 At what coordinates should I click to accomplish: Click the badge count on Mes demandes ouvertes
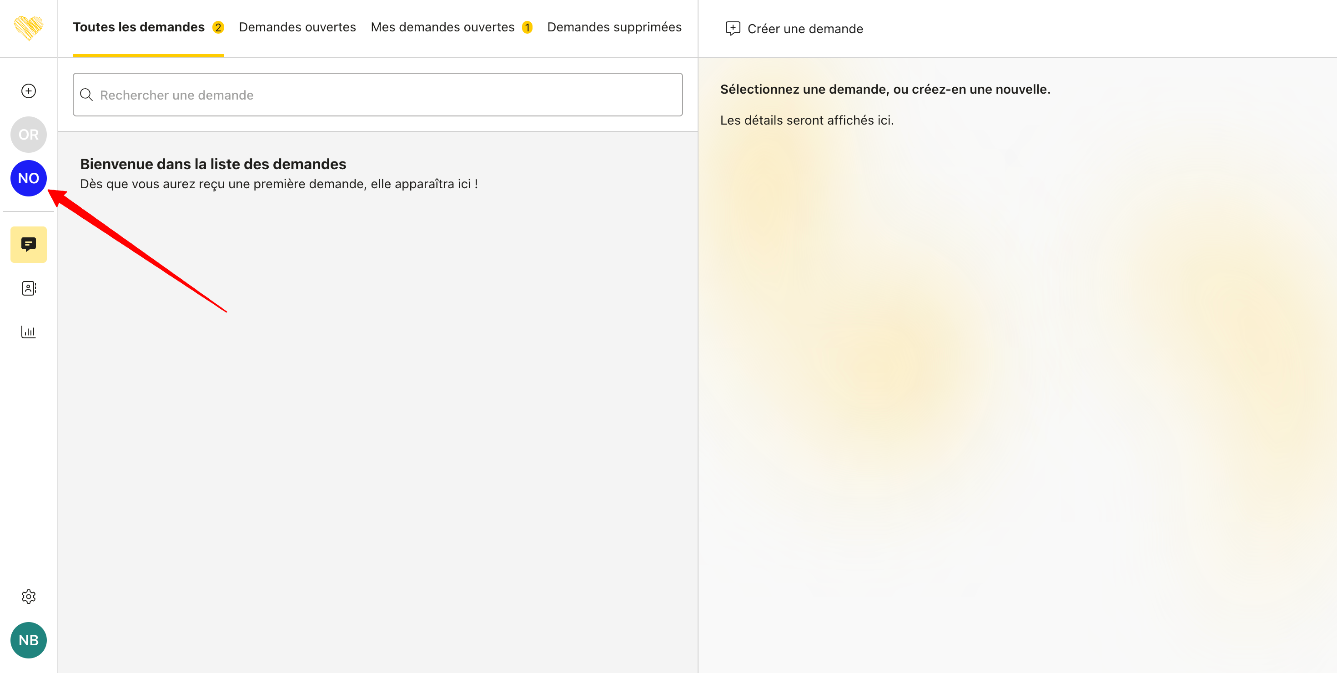coord(527,27)
